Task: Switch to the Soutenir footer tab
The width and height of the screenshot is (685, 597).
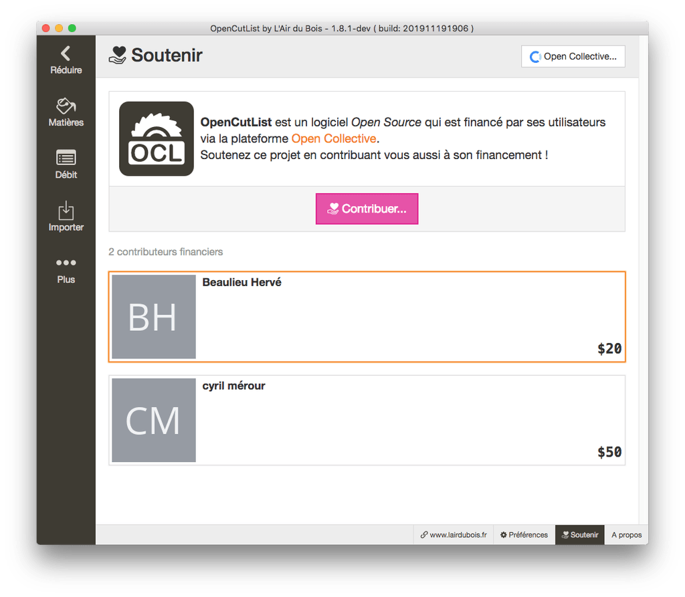Action: coord(580,535)
